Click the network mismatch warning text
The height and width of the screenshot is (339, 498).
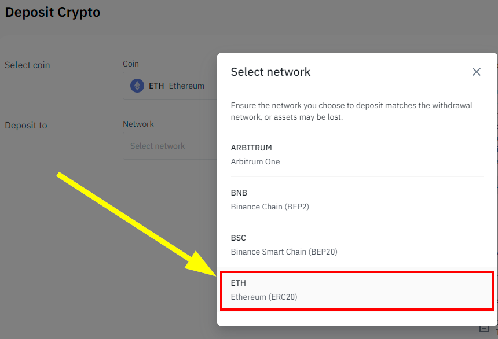click(x=351, y=111)
